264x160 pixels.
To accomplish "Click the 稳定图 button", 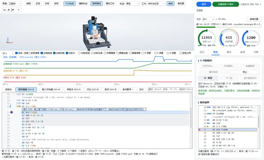I will click(181, 4).
